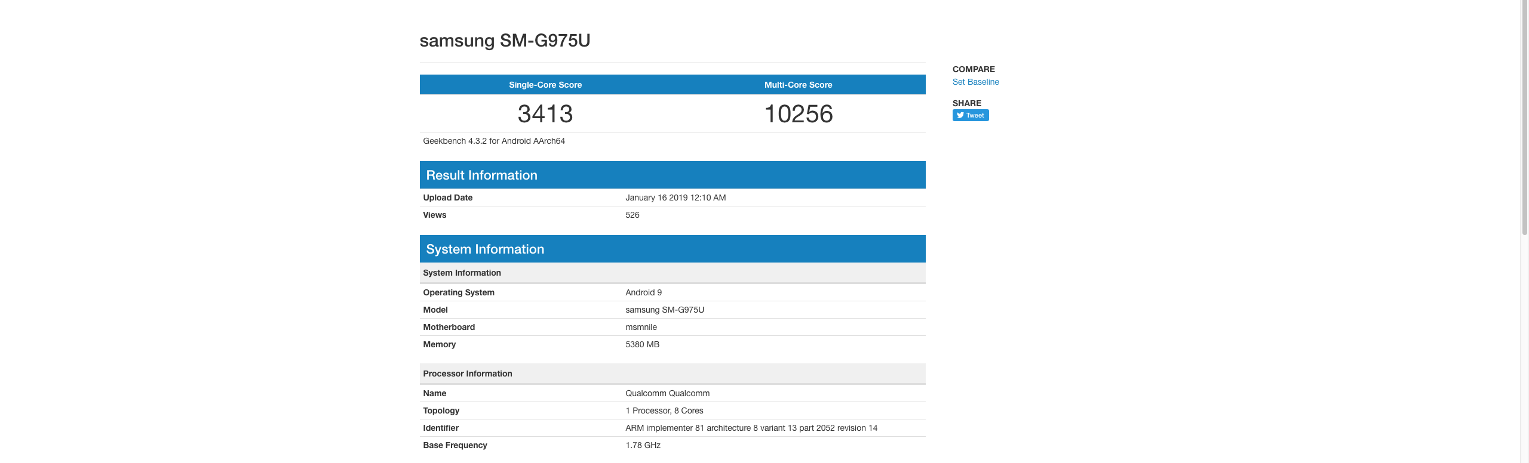Click the multi-core score value 10256
The image size is (1529, 463).
(798, 114)
